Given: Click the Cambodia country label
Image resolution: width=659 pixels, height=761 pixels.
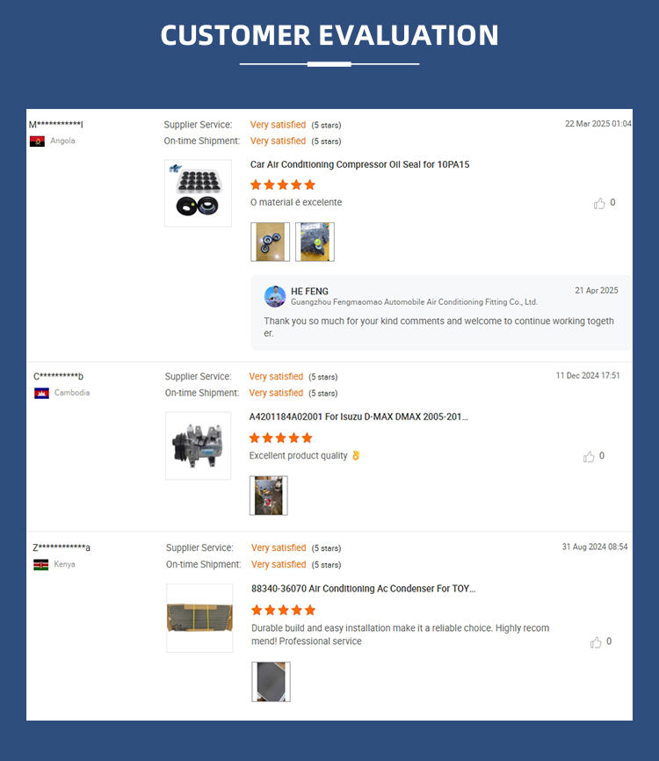Looking at the screenshot, I should tap(72, 393).
